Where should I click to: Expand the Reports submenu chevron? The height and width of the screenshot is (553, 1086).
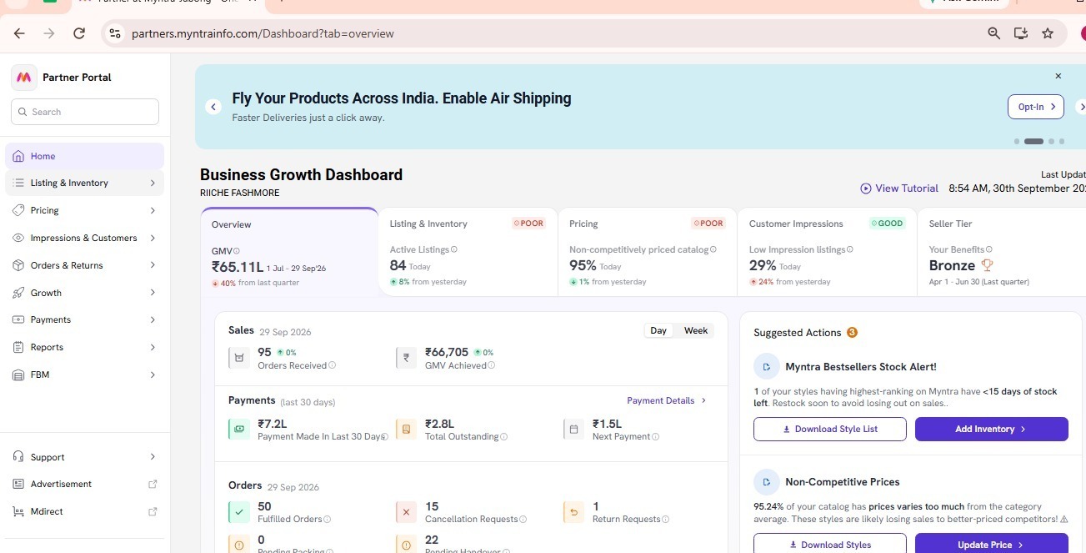tap(153, 347)
